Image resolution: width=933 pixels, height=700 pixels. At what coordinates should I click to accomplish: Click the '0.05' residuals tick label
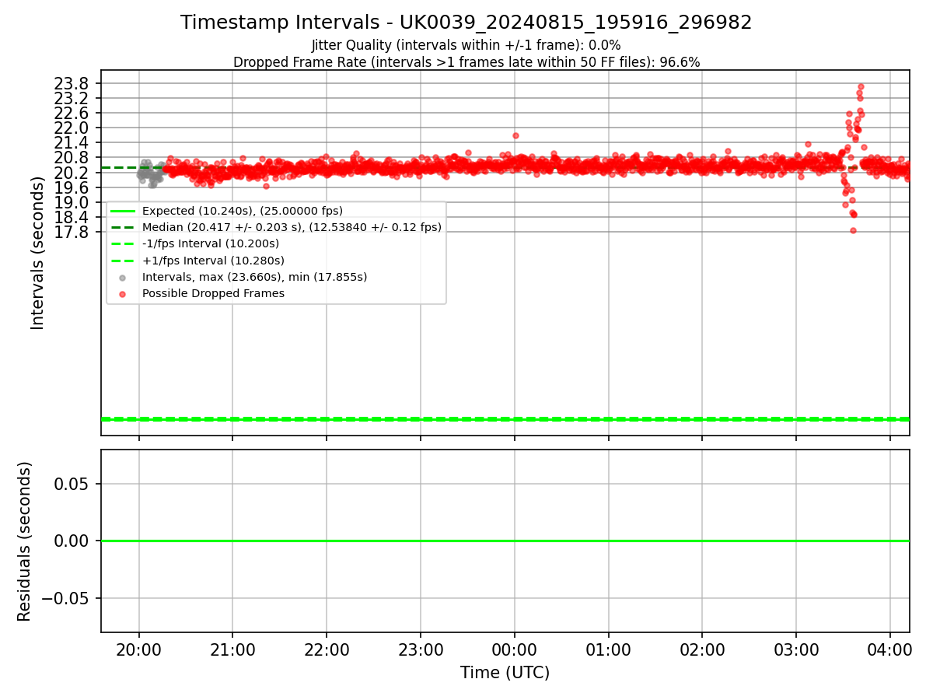pos(73,484)
